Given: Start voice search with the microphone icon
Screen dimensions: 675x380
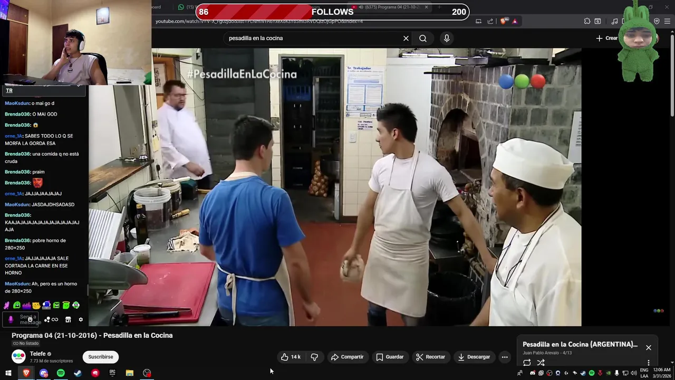Looking at the screenshot, I should (447, 38).
